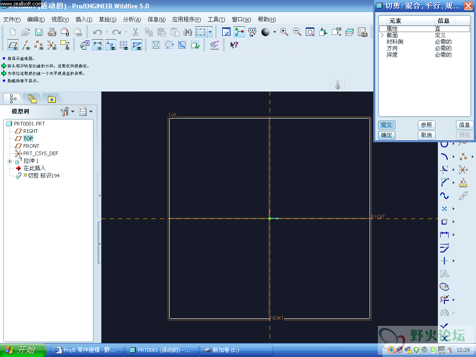The height and width of the screenshot is (357, 476).
Task: Select the Fillet sketch tool
Action: tap(444, 169)
